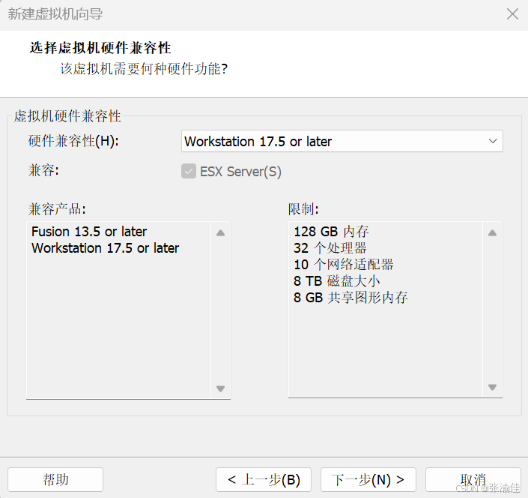The width and height of the screenshot is (528, 498).
Task: Select '8 TB 磁盘大小' in limits list
Action: coord(337,280)
